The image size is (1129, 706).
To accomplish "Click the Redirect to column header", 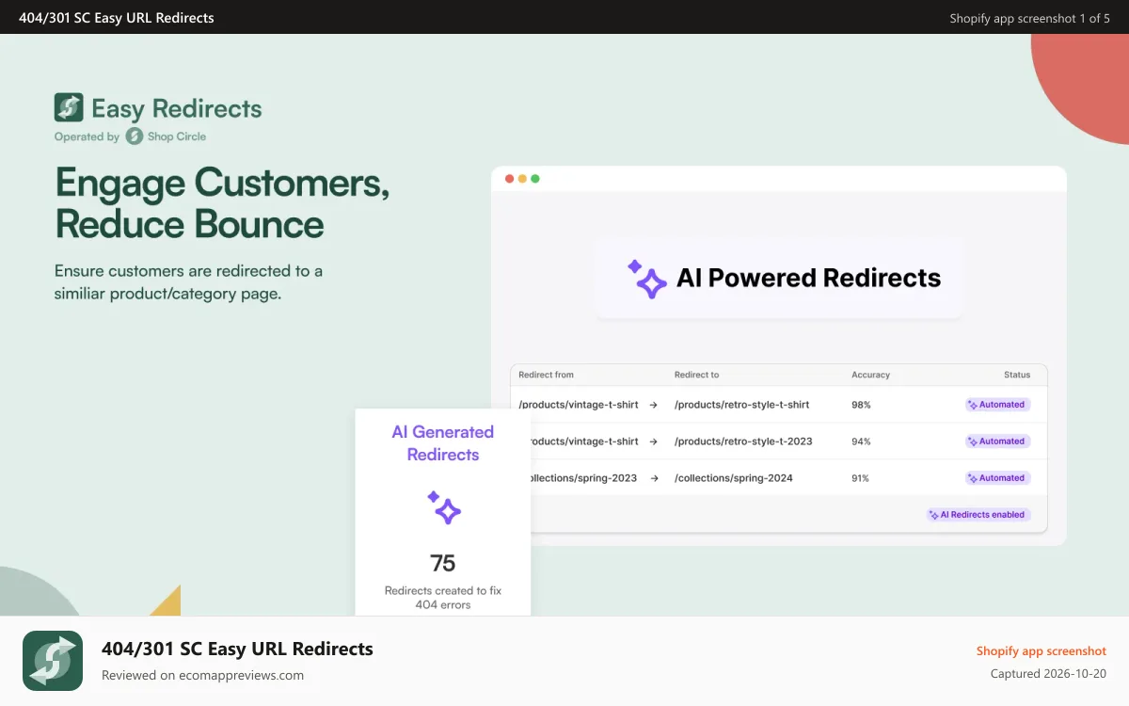I will coord(696,375).
